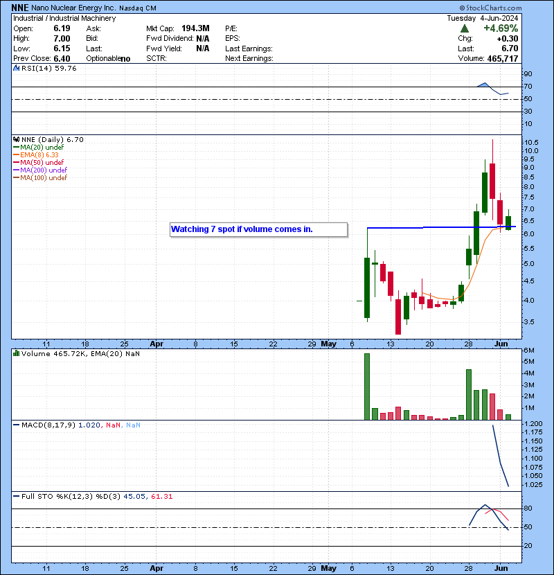Click the candlestick icon beside NNE (Daily)
The width and height of the screenshot is (554, 575).
coord(16,139)
